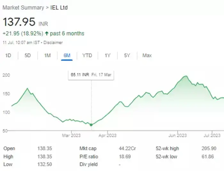Select the active 6M tab
This screenshot has height=171, width=224.
point(67,55)
